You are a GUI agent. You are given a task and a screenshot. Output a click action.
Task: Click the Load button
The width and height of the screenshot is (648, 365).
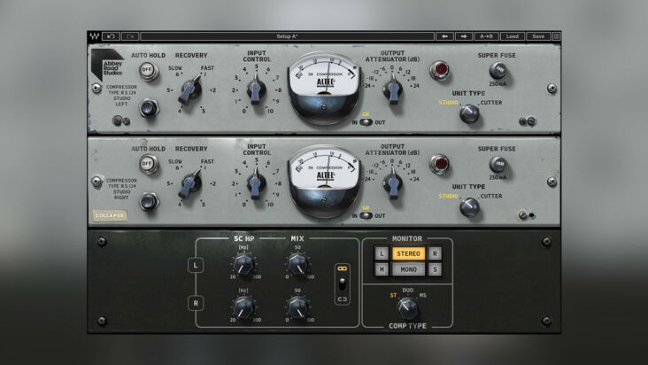point(513,36)
